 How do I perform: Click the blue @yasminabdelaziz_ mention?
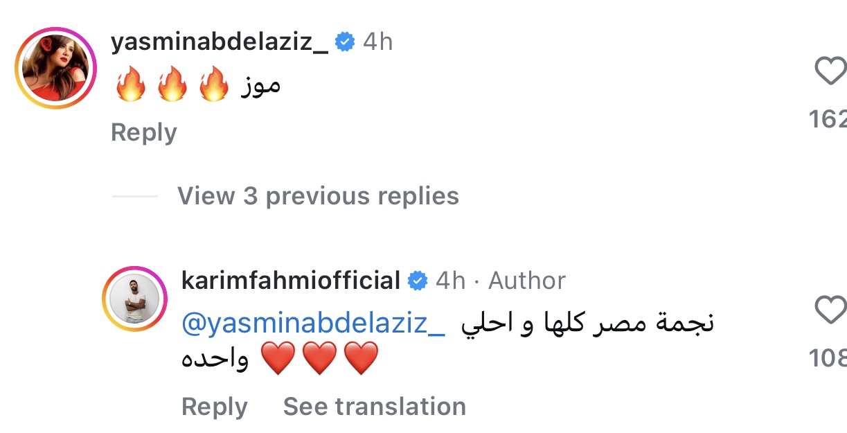[x=314, y=324]
